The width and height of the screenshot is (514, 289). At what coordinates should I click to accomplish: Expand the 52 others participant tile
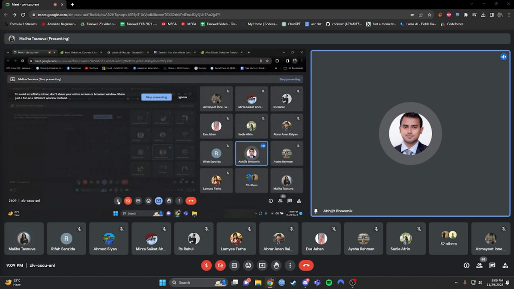(x=449, y=239)
